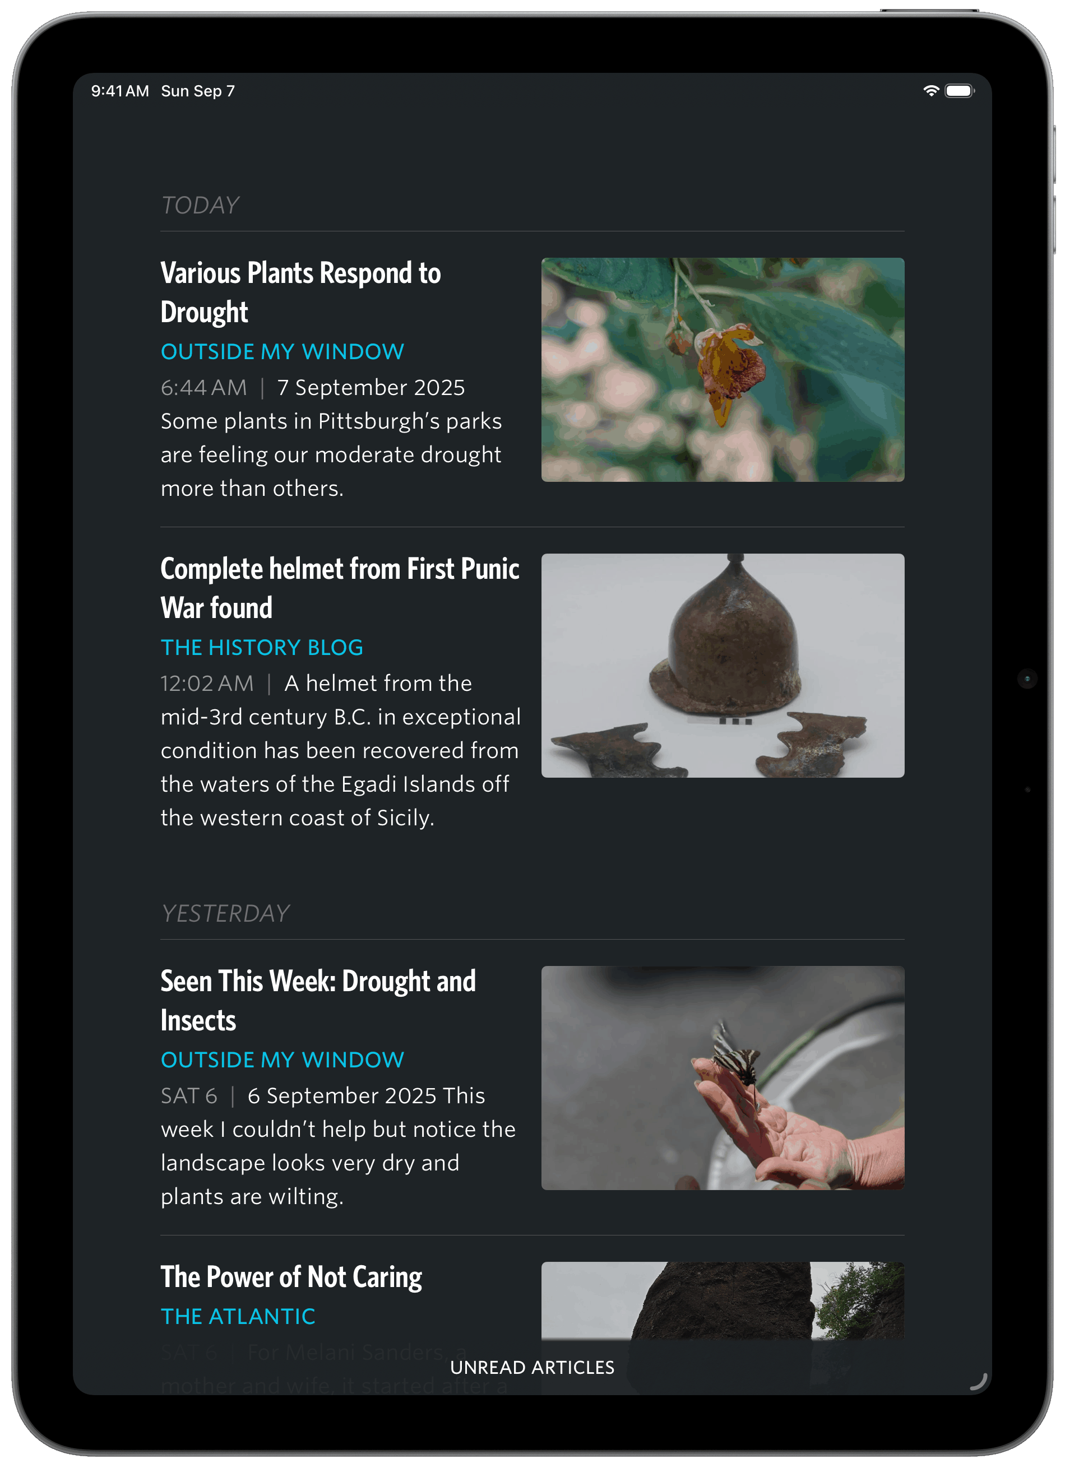Open Various Plants Respond to Drought article

pyautogui.click(x=300, y=292)
